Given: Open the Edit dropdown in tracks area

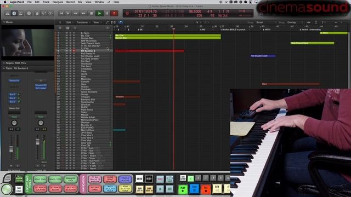Looking at the screenshot, I should tap(70, 22).
